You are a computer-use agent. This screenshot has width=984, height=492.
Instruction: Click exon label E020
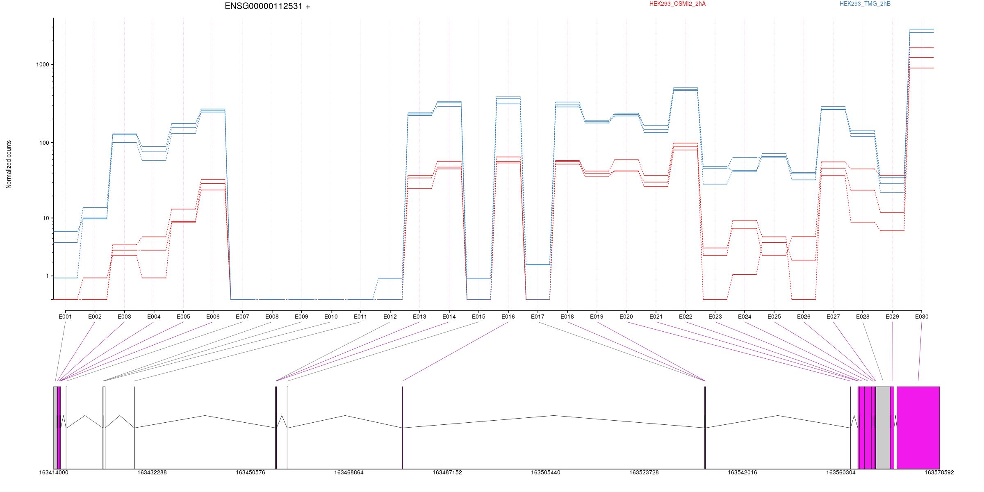click(626, 317)
